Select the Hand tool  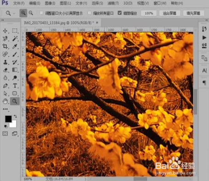tap(5, 101)
